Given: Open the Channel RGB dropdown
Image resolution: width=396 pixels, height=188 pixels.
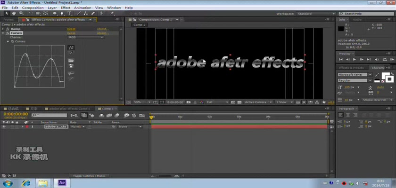Looking at the screenshot, I should (x=86, y=37).
